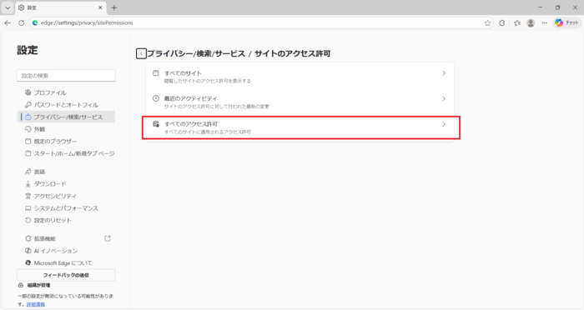
Task: Click the すべてのサイト window icon
Action: [156, 73]
